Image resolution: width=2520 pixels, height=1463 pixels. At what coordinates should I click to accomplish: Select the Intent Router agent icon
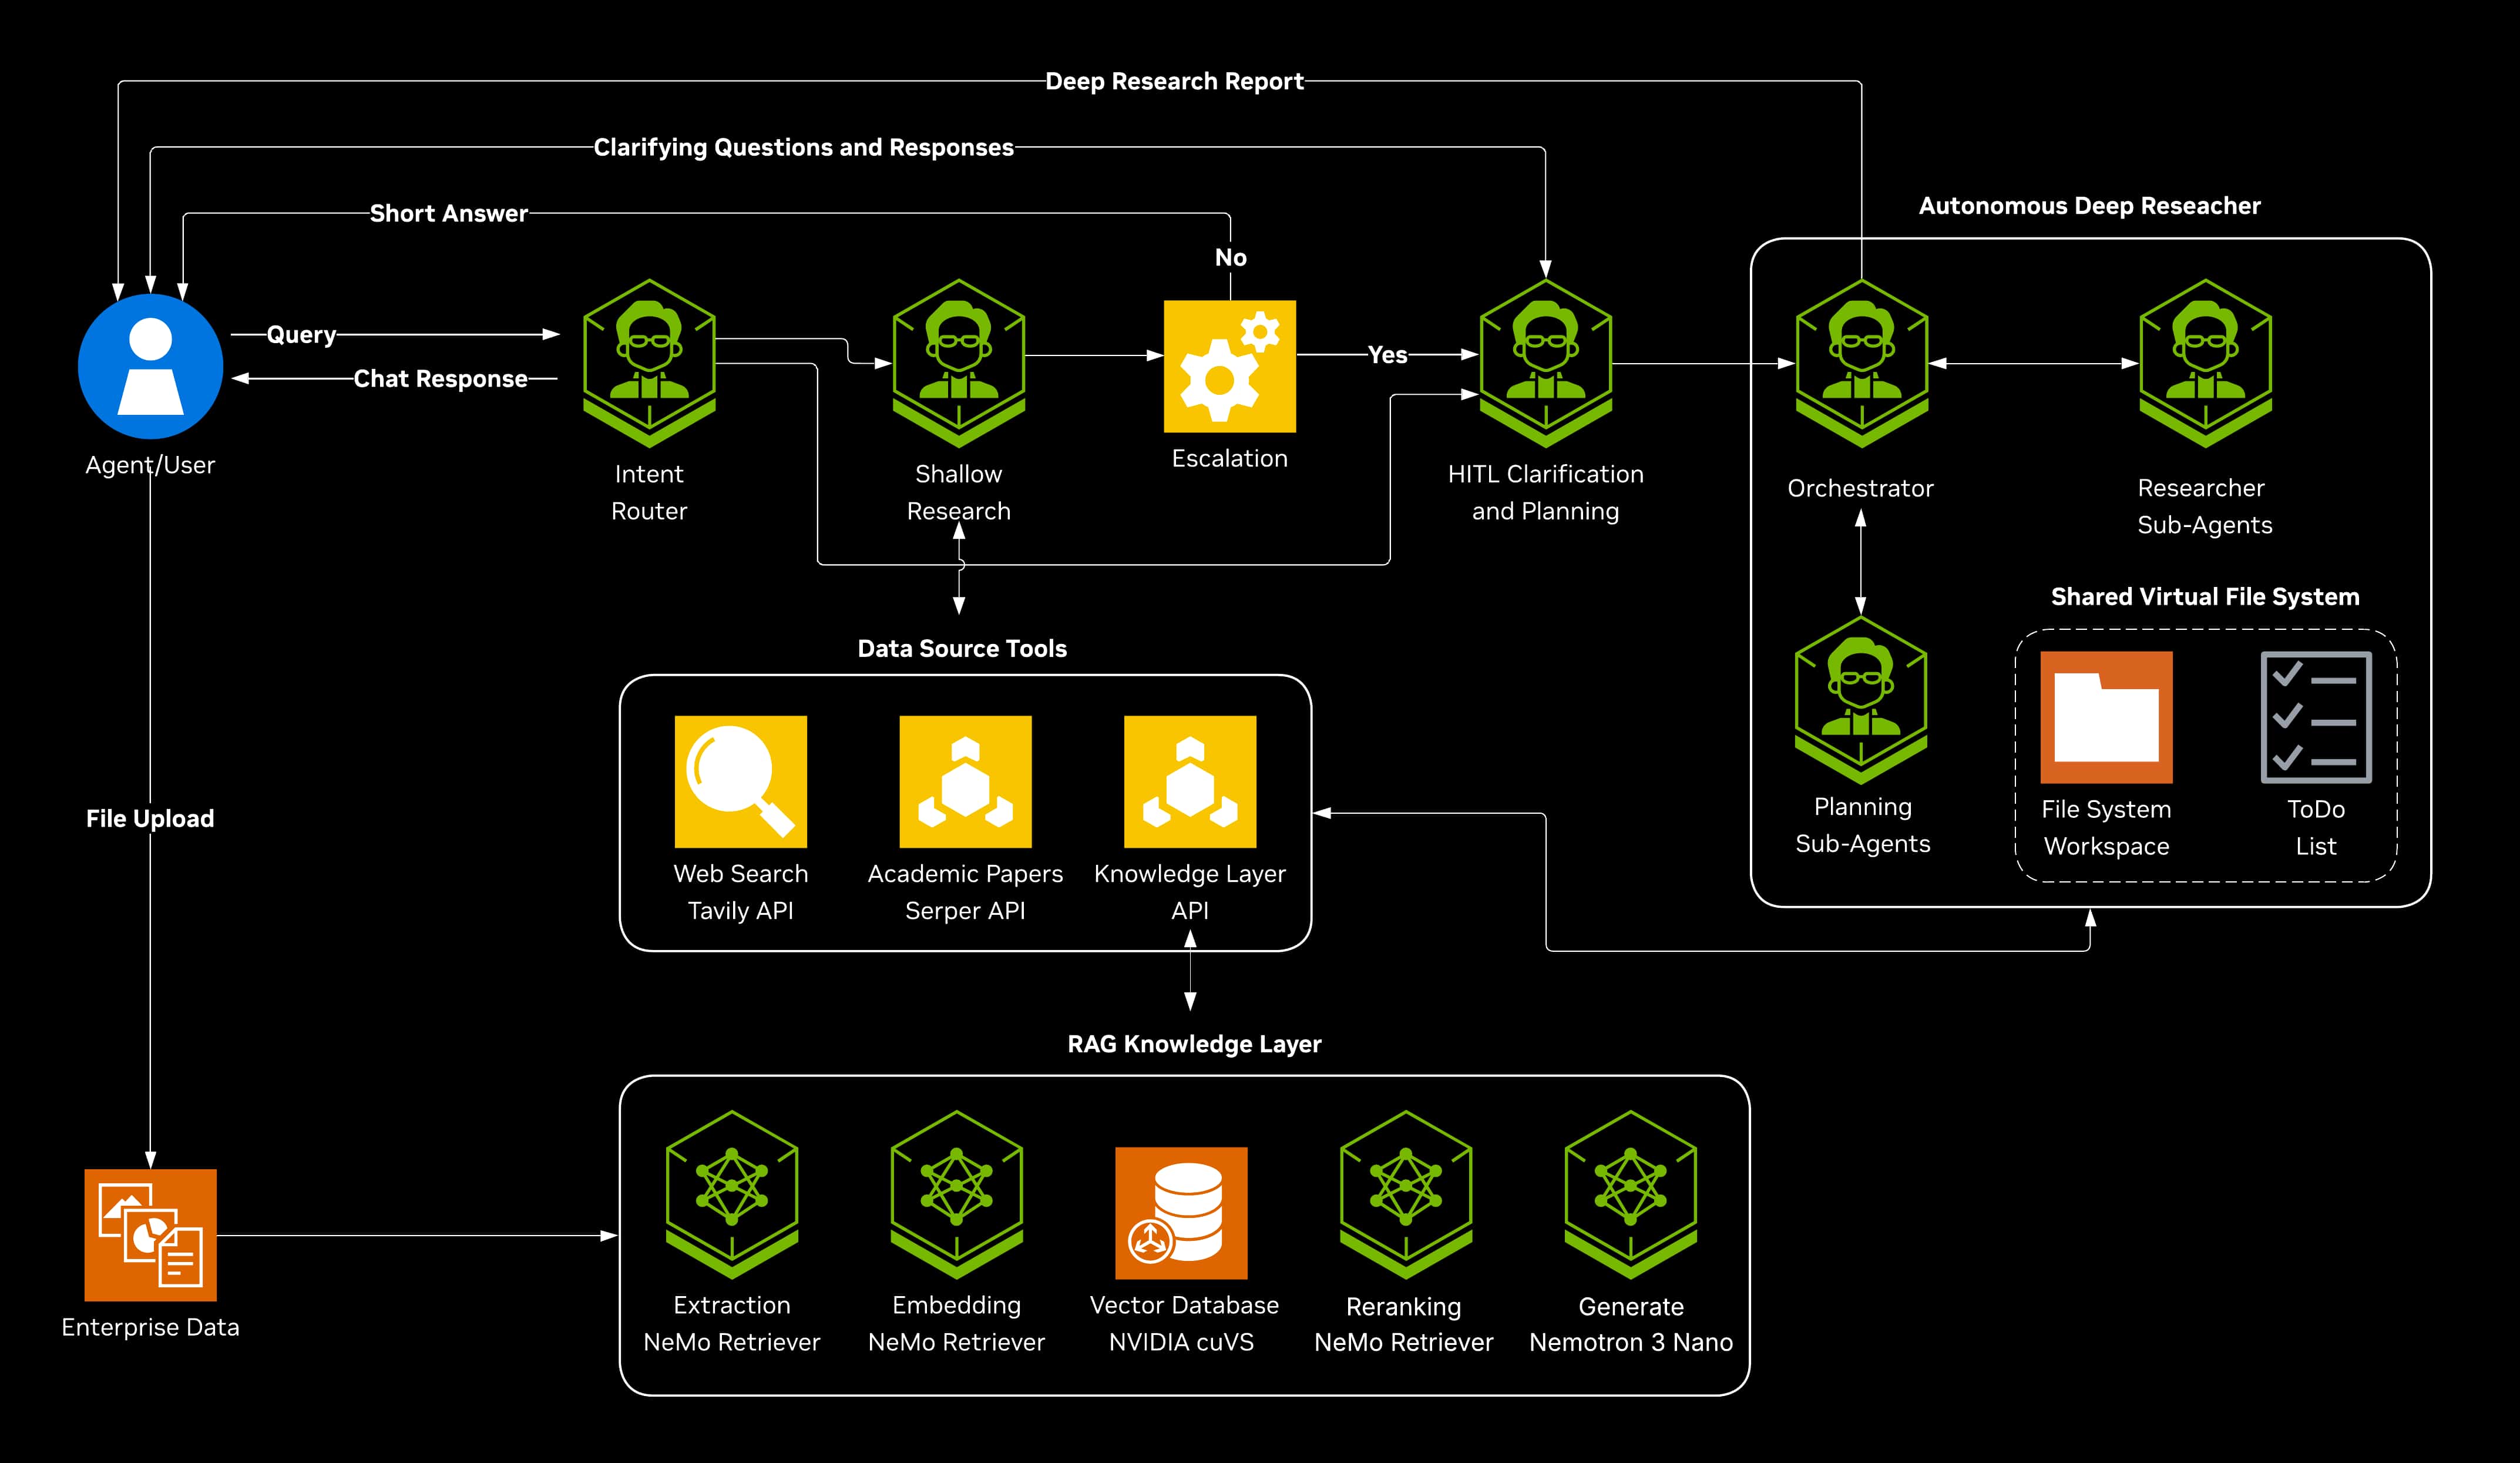point(649,362)
